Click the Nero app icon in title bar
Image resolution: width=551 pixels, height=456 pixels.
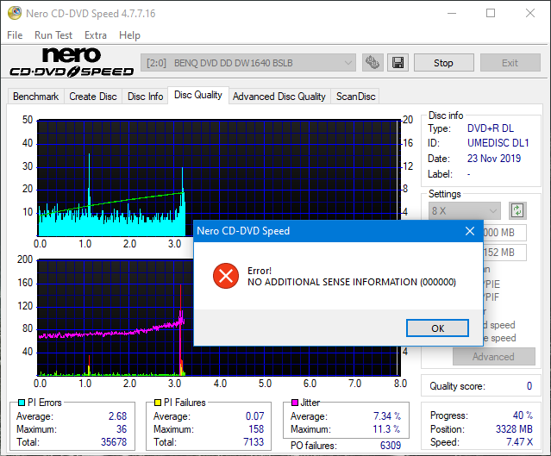click(15, 13)
